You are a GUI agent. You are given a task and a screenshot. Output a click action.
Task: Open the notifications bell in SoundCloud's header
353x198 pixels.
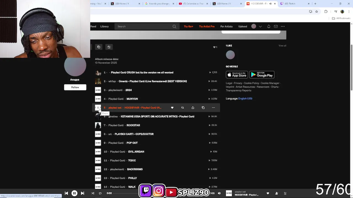pos(269,26)
